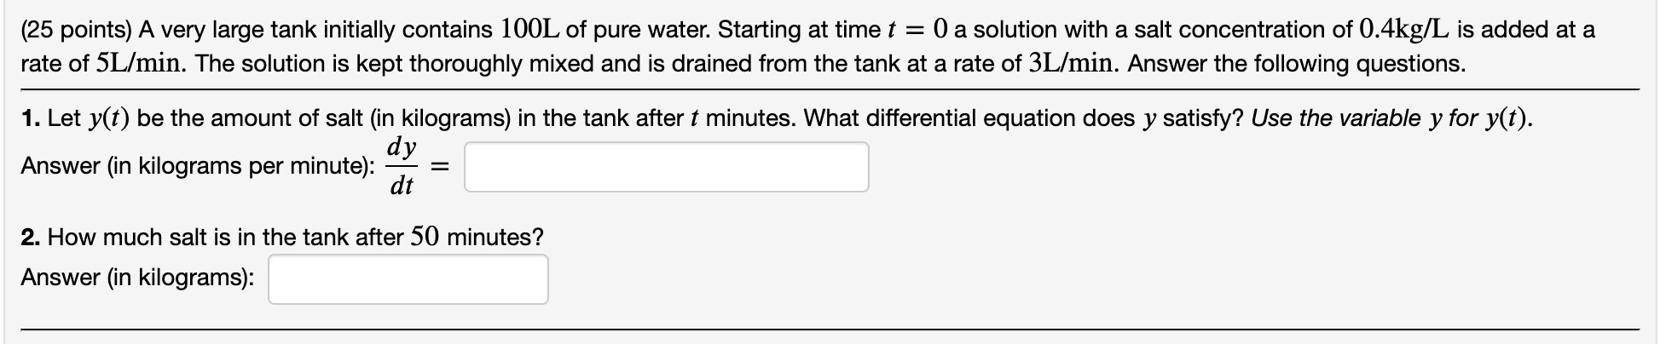Screen dimensions: 1666x344
Task: Click the italic 'Use the variable' hint
Action: coord(1336,119)
